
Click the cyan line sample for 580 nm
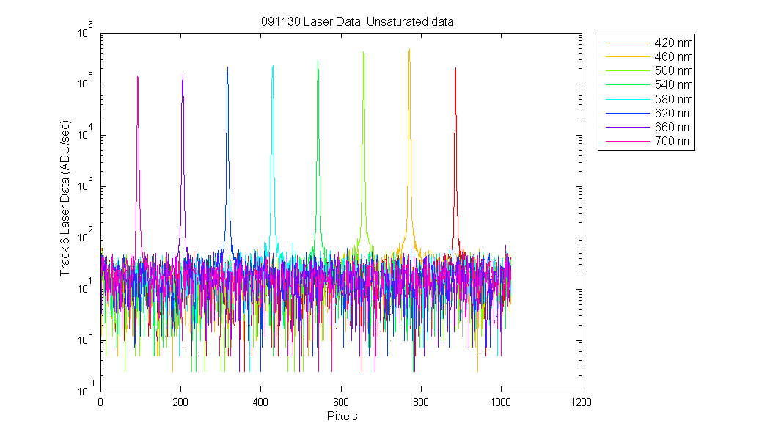(x=628, y=99)
